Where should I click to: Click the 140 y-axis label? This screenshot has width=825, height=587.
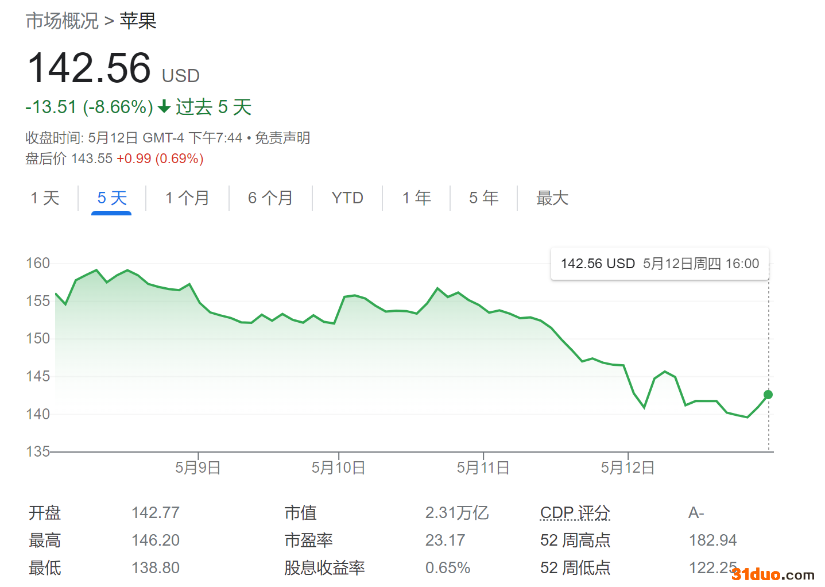(x=38, y=414)
